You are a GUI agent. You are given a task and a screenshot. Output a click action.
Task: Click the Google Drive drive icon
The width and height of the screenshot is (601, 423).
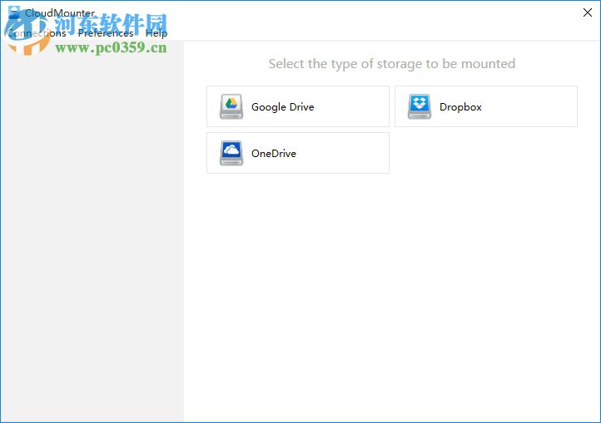[x=231, y=106]
